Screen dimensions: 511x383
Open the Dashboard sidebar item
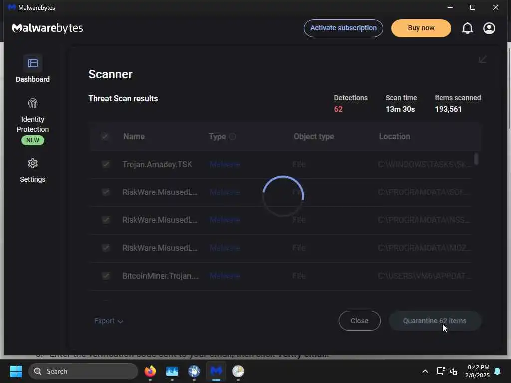coord(32,69)
